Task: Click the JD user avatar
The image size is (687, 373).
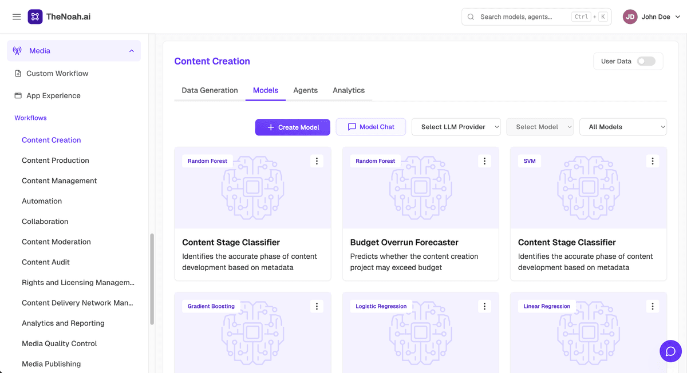Action: coord(630,17)
